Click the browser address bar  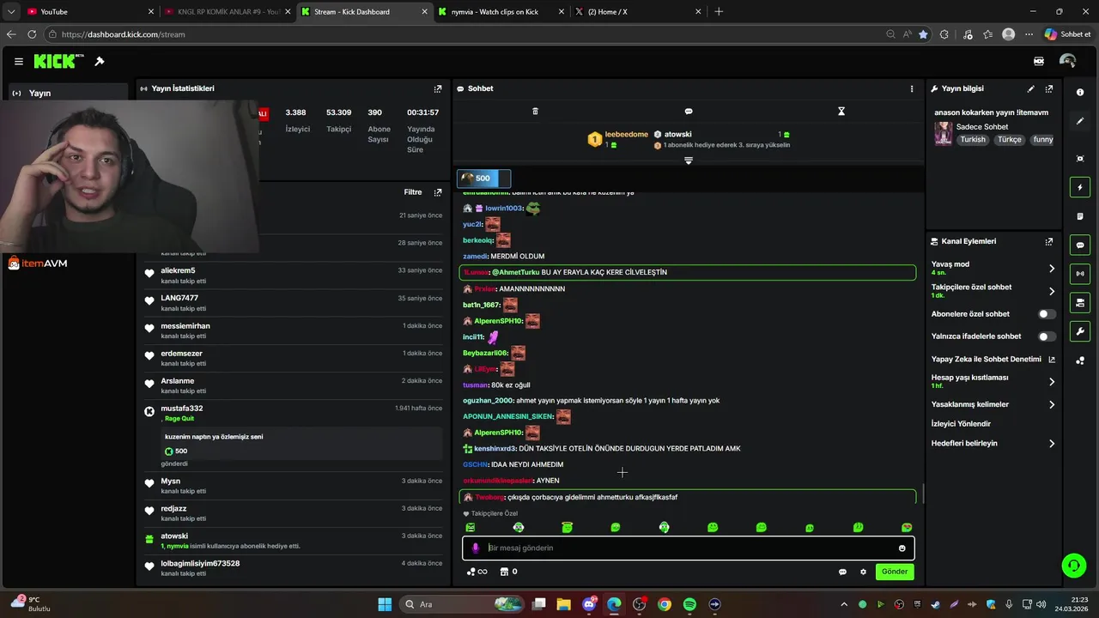pos(464,34)
